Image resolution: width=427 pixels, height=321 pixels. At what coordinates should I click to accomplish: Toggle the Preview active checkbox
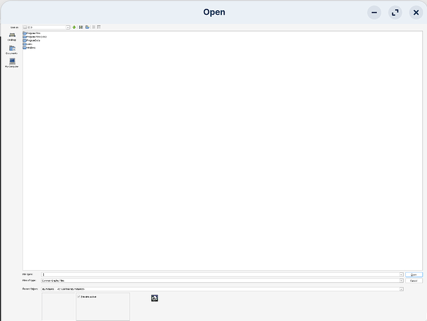(79, 297)
